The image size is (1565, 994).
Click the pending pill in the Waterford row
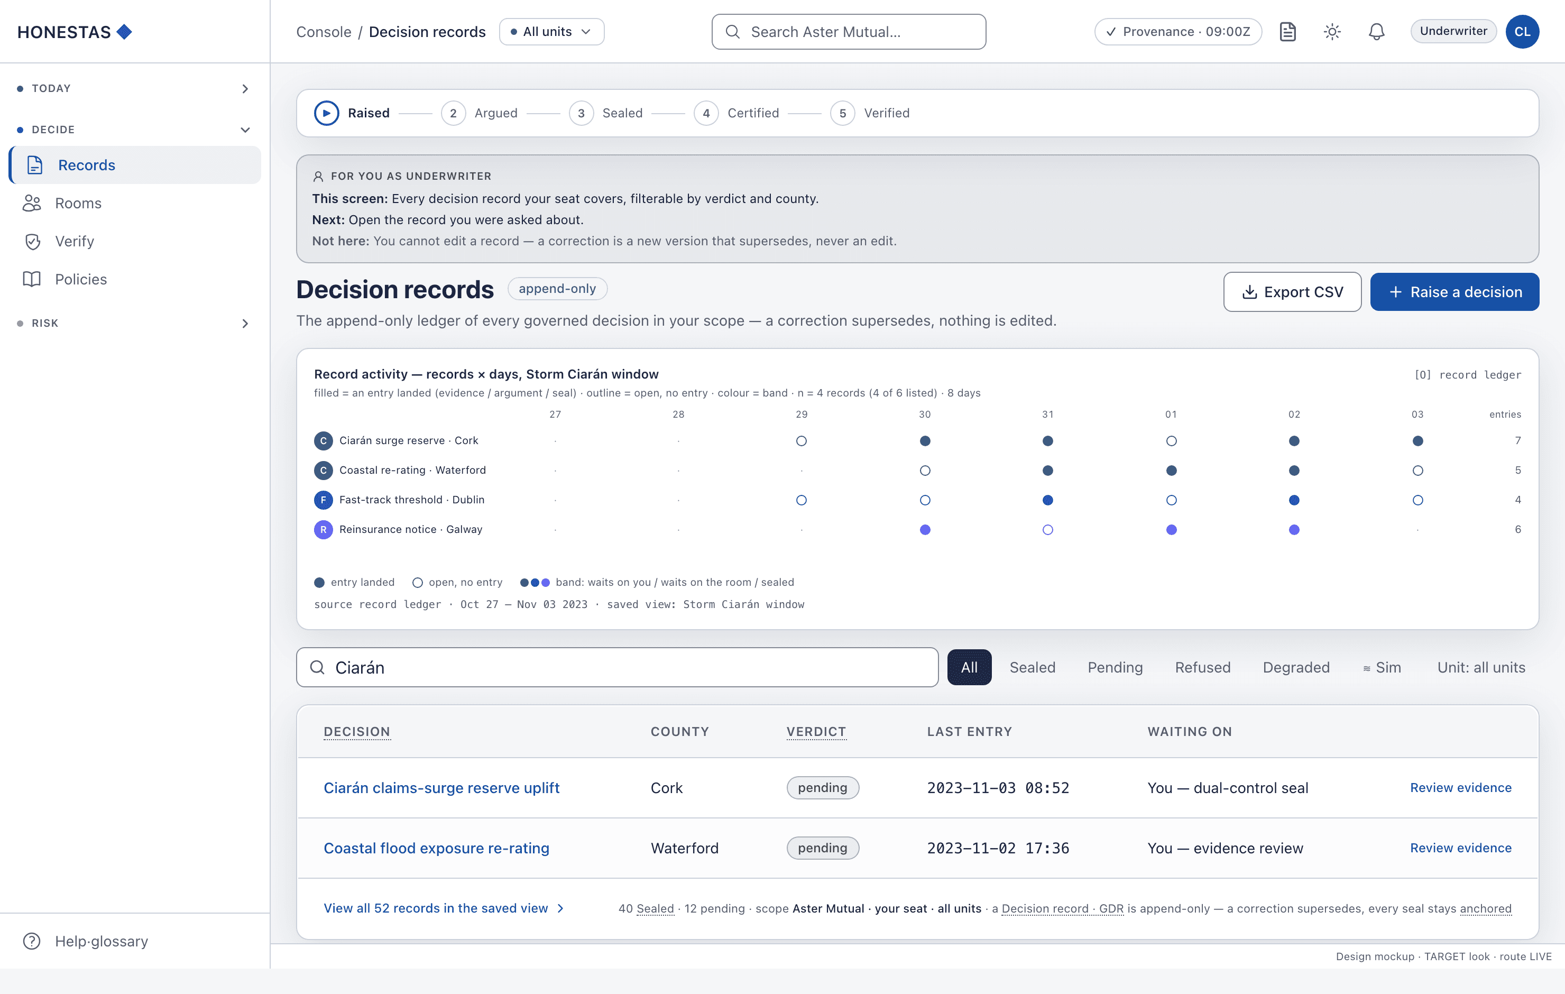pyautogui.click(x=822, y=849)
